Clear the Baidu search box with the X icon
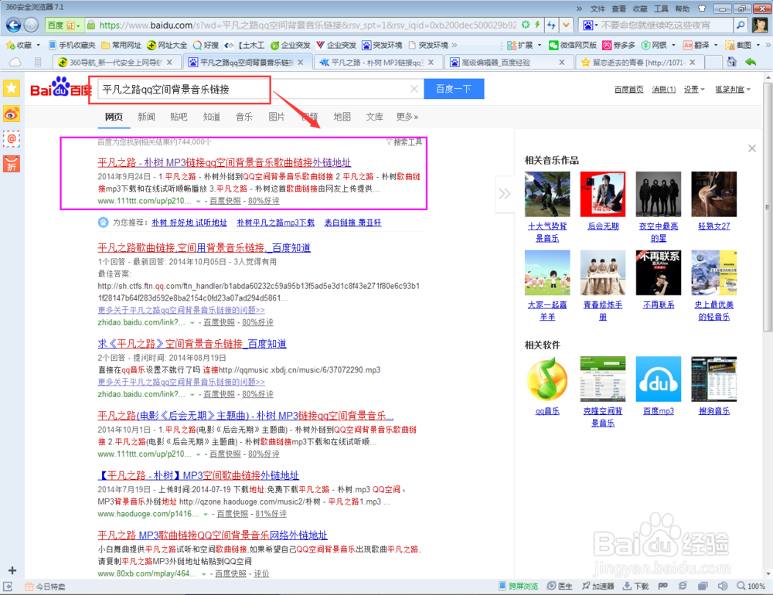The width and height of the screenshot is (773, 595). coord(414,89)
